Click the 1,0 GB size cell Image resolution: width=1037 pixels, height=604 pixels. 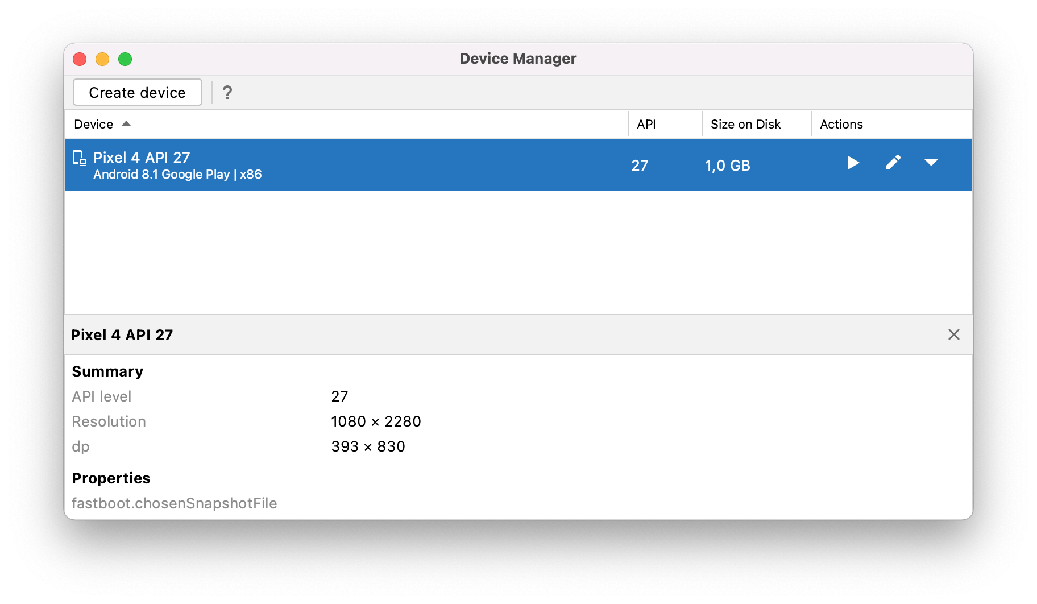coord(727,166)
